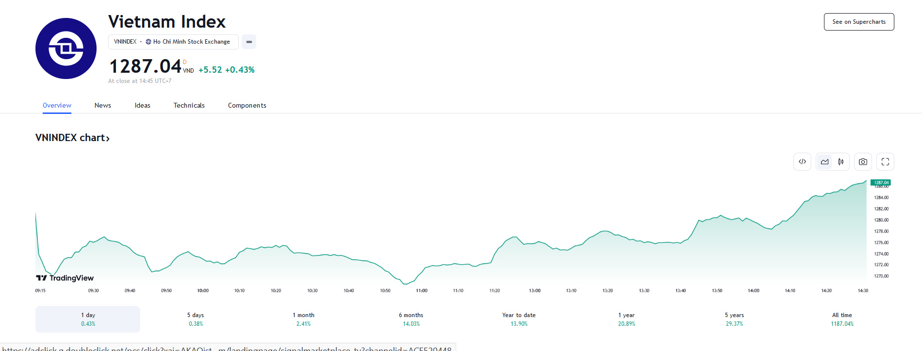Open chart in fullscreen mode
This screenshot has height=351, width=922.
click(x=885, y=162)
